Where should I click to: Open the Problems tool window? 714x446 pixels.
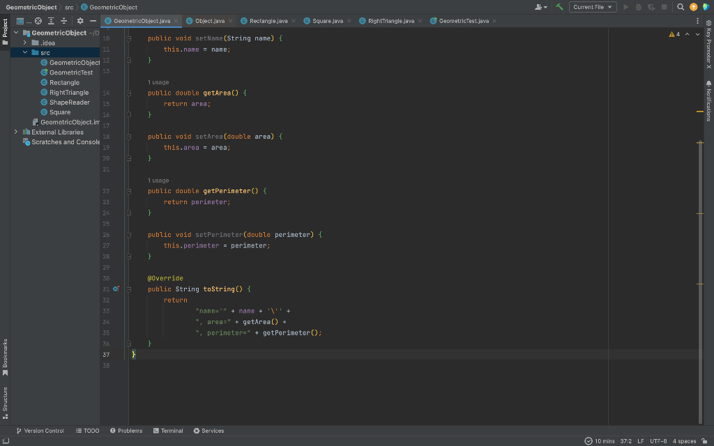point(126,431)
